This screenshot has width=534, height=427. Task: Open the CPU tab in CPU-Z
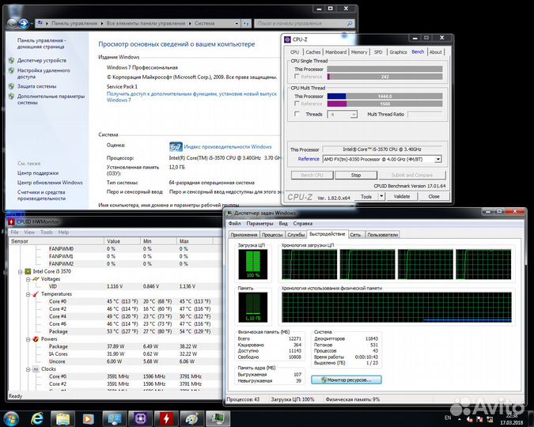(294, 52)
